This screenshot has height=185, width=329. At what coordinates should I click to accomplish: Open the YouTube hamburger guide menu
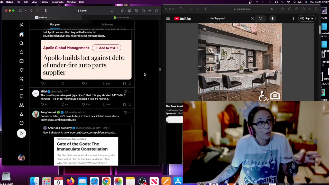click(168, 18)
